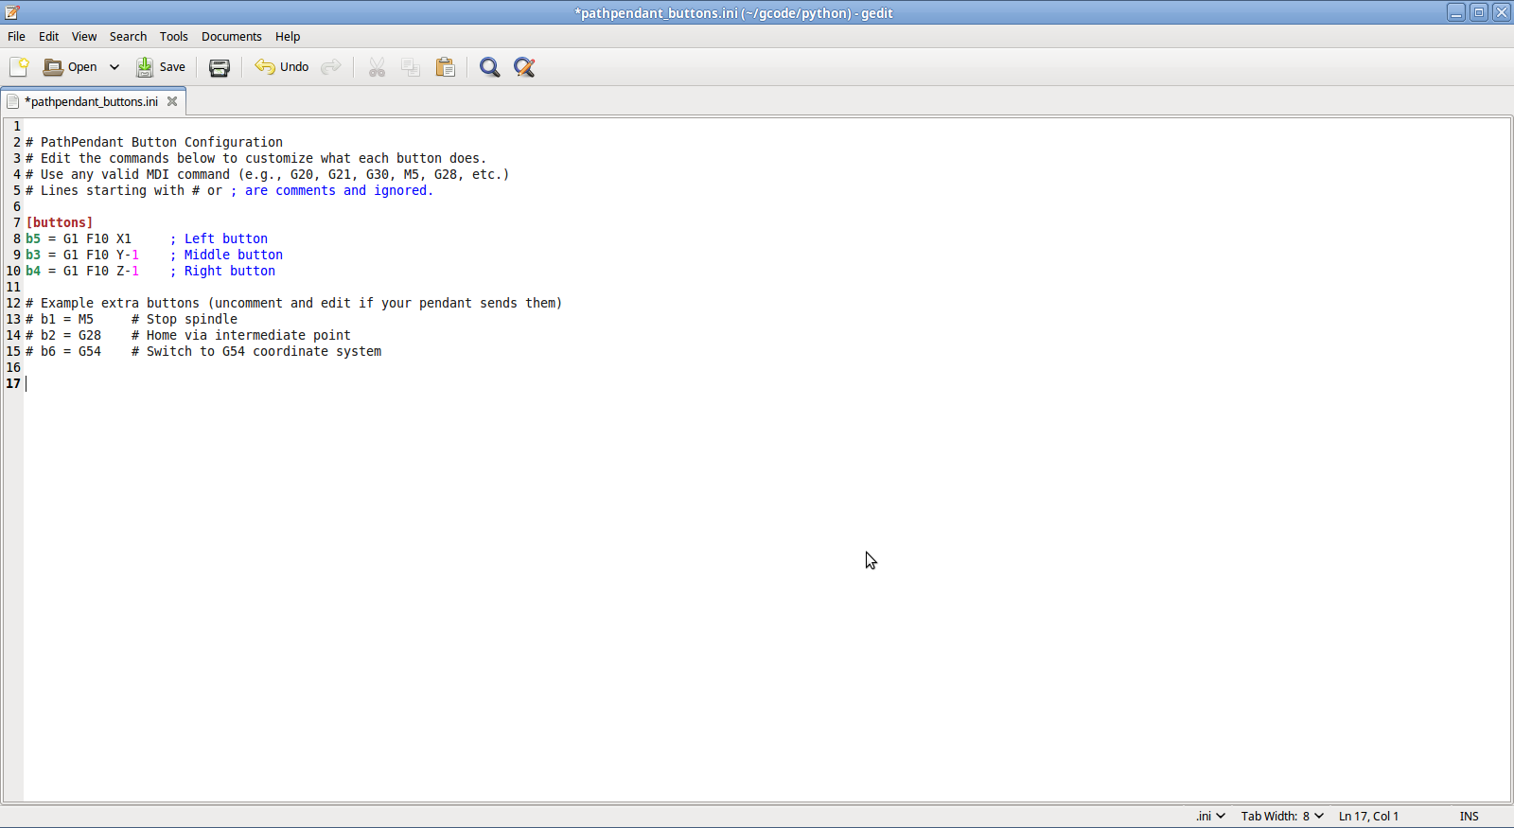The height and width of the screenshot is (828, 1514).
Task: Open the Documents menu
Action: 231,37
